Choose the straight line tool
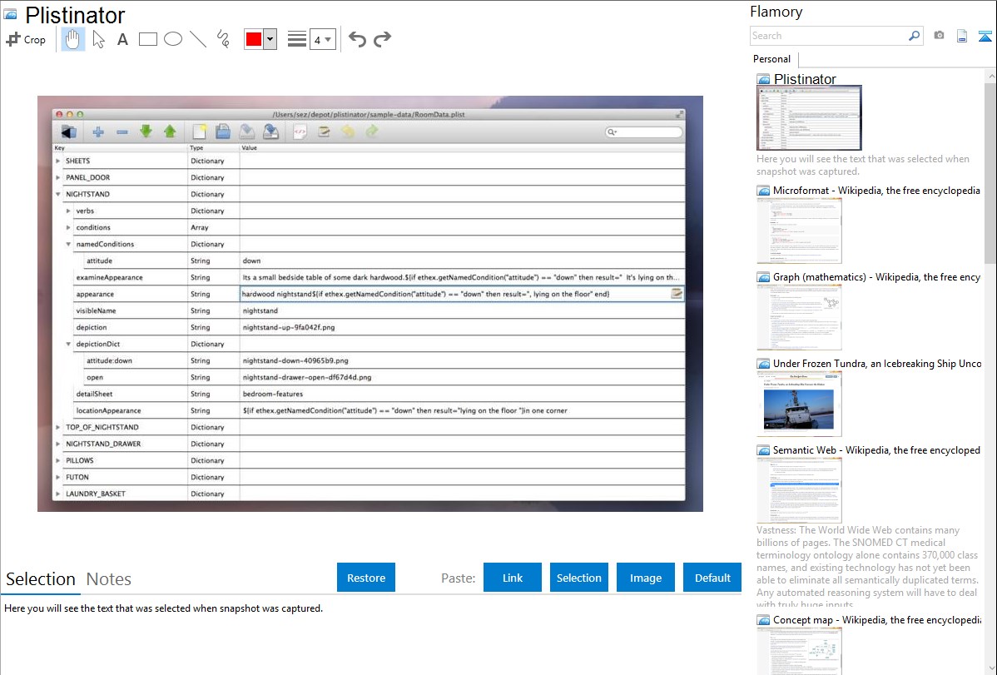The height and width of the screenshot is (675, 997). coord(198,39)
